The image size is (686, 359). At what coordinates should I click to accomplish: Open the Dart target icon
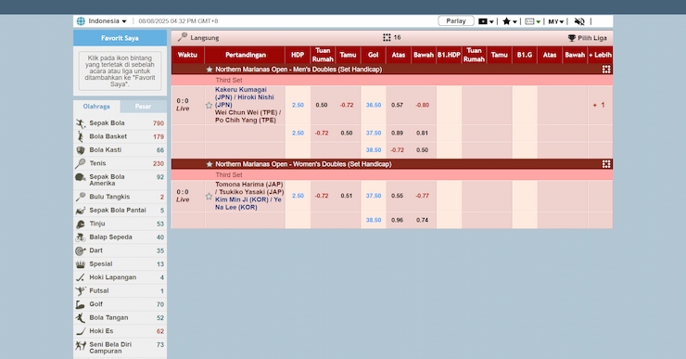[81, 250]
